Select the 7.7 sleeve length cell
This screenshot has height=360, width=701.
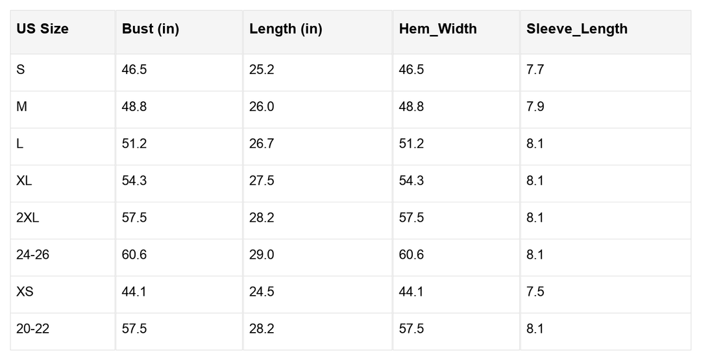tap(535, 69)
